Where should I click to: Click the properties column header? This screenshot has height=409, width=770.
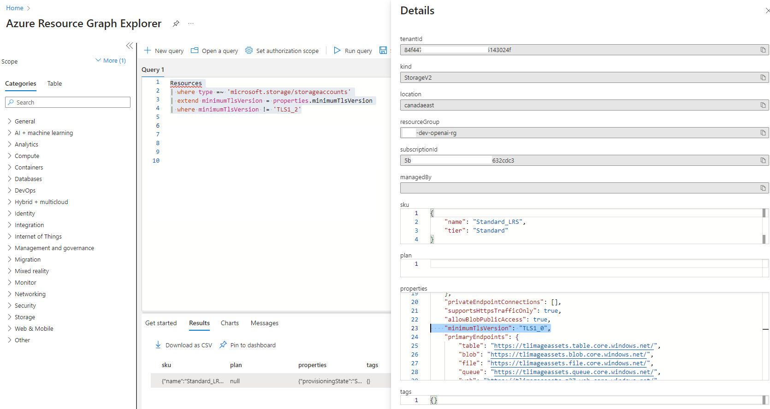click(312, 365)
